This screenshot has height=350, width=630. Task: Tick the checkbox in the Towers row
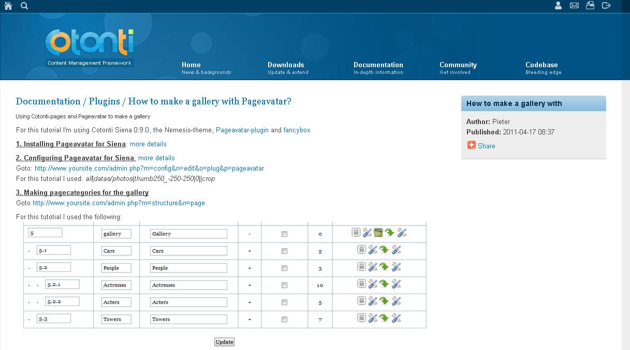284,319
